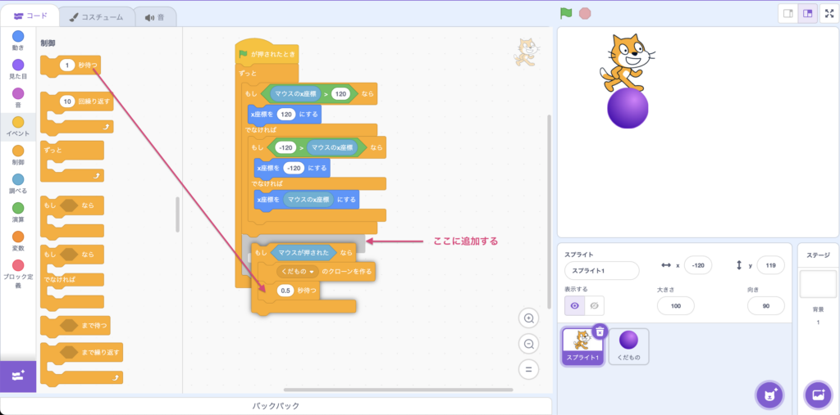Open the choose a backdrop button
840x415 pixels.
(x=819, y=395)
